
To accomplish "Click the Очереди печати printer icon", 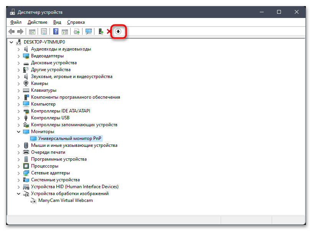I will pyautogui.click(x=26, y=152).
